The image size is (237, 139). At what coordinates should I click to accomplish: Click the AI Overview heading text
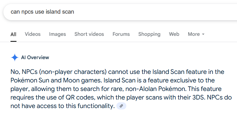click(35, 57)
